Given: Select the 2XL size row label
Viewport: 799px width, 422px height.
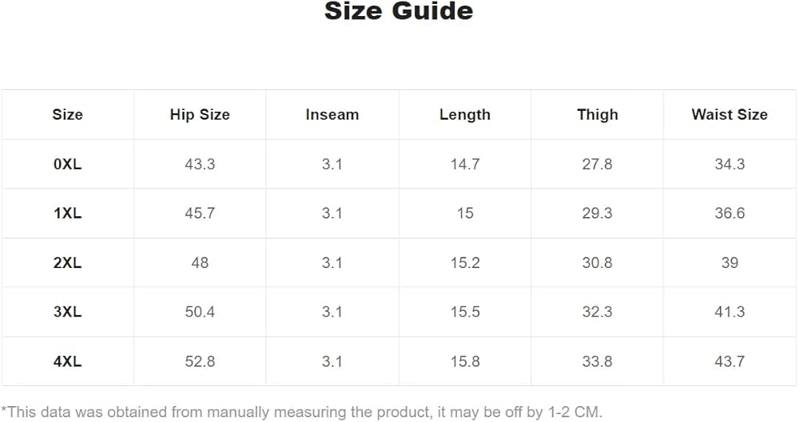Looking at the screenshot, I should click(x=68, y=262).
